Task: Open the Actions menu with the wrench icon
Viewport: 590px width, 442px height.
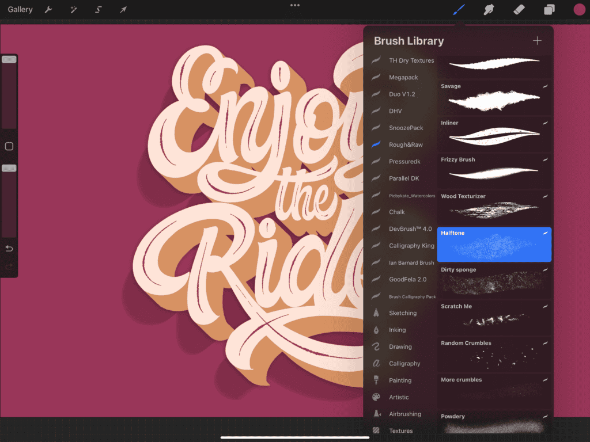Action: pyautogui.click(x=49, y=9)
